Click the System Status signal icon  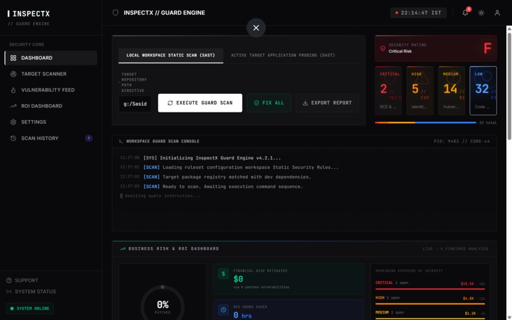click(x=9, y=291)
